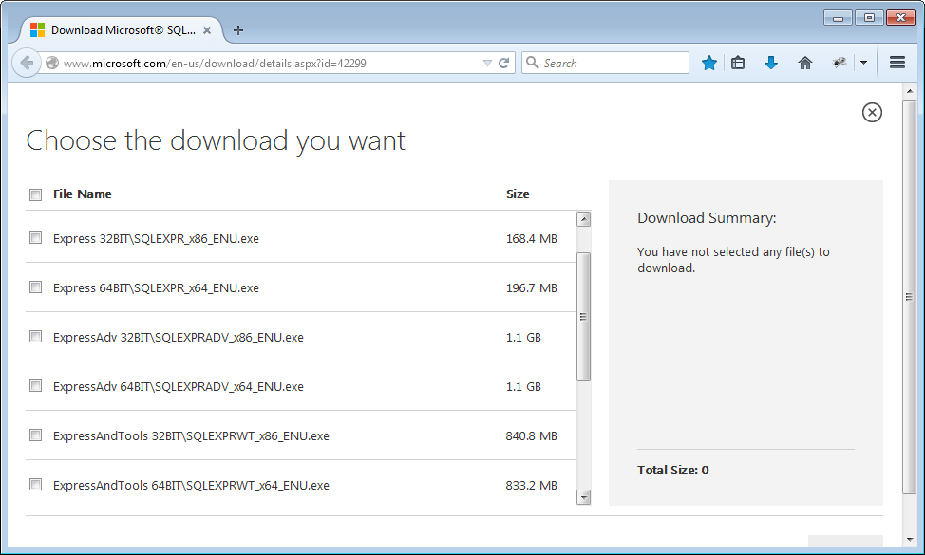Viewport: 925px width, 555px height.
Task: Click the magnifier icon in the search bar
Action: pos(535,63)
